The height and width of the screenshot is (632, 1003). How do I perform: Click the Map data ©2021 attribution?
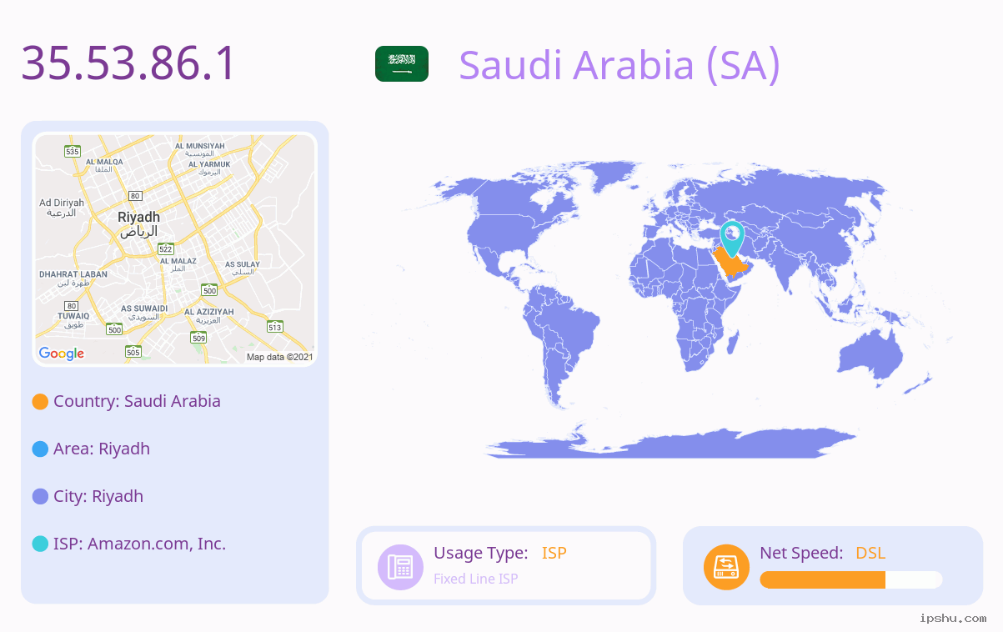(x=280, y=357)
